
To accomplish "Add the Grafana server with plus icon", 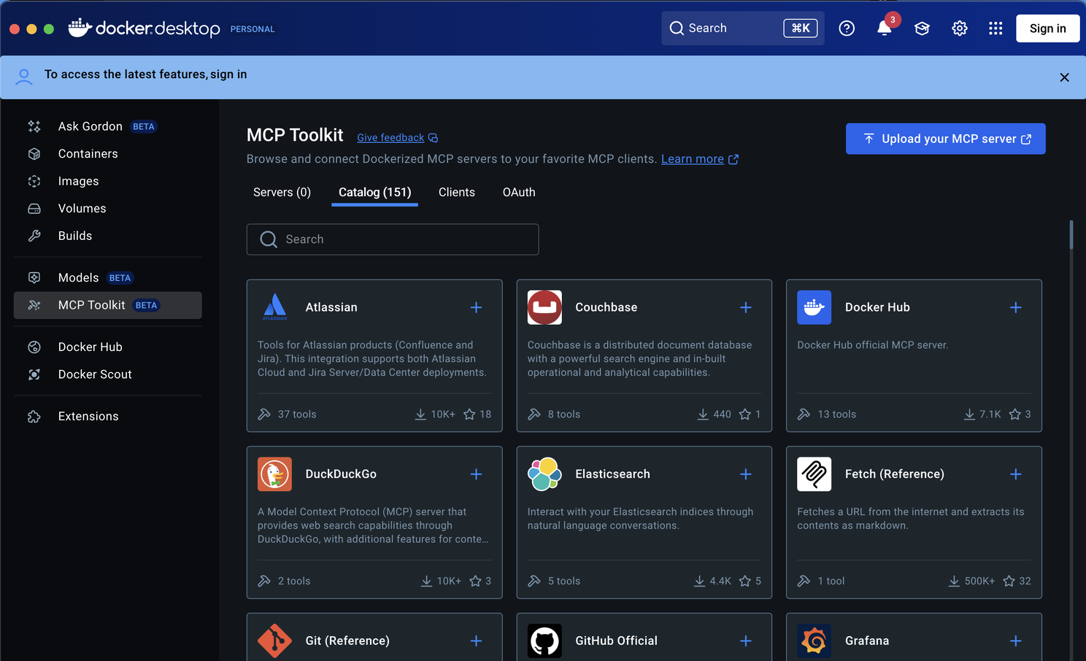I will click(x=1015, y=641).
